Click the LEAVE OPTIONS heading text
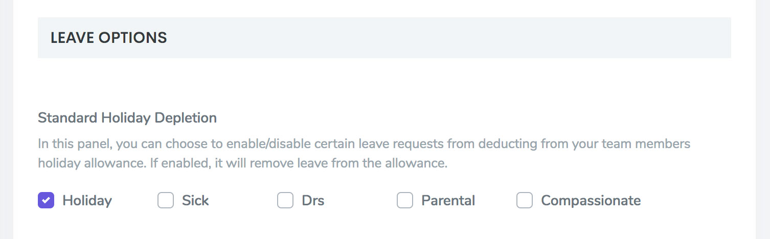This screenshot has width=770, height=239. tap(108, 38)
